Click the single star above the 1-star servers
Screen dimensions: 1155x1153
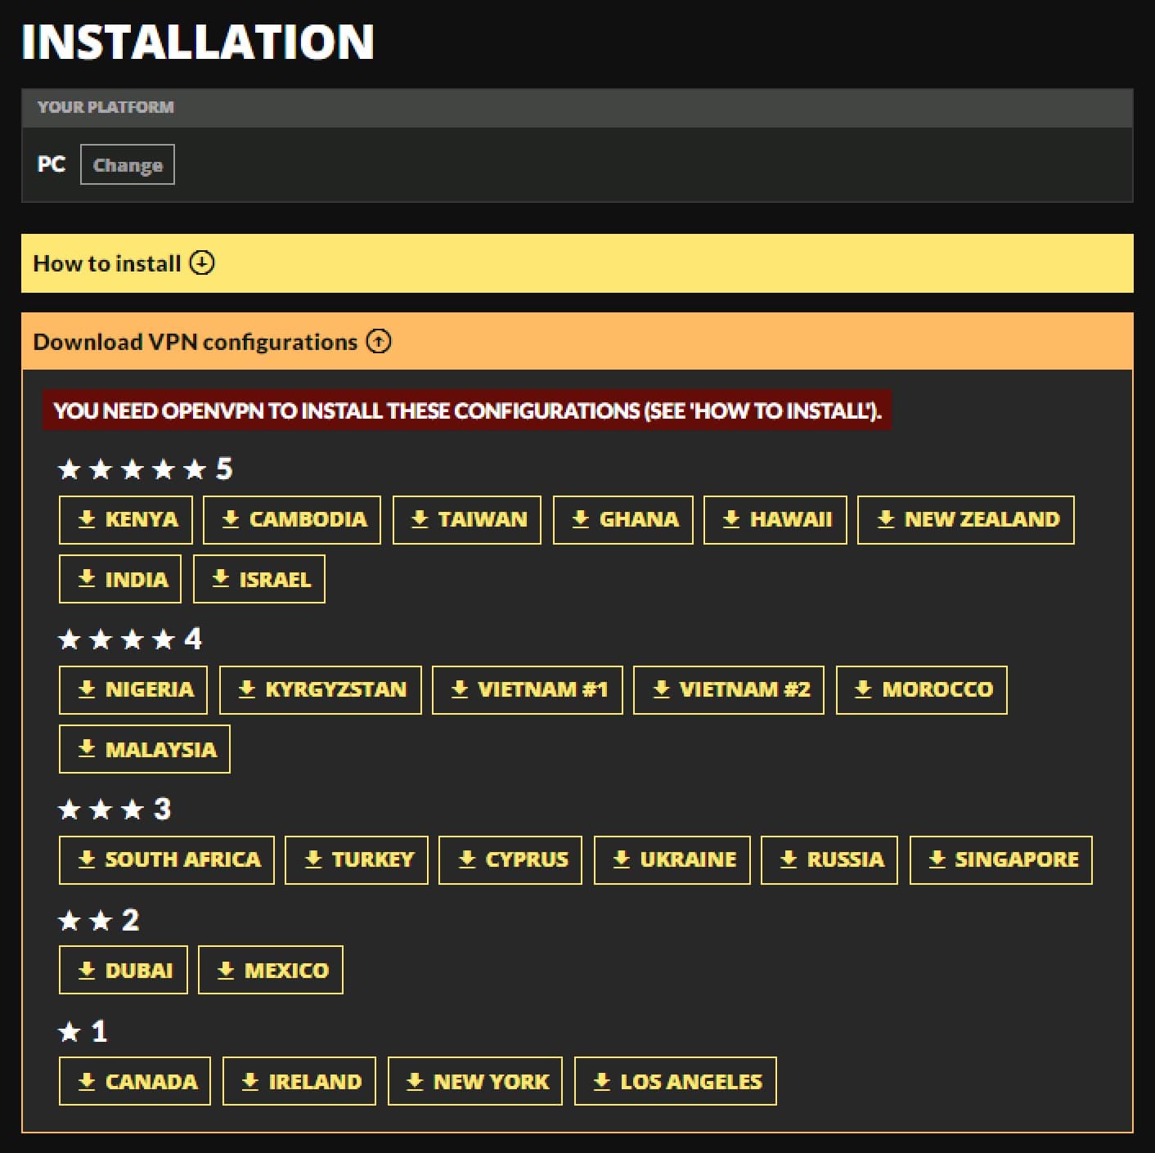(70, 1030)
